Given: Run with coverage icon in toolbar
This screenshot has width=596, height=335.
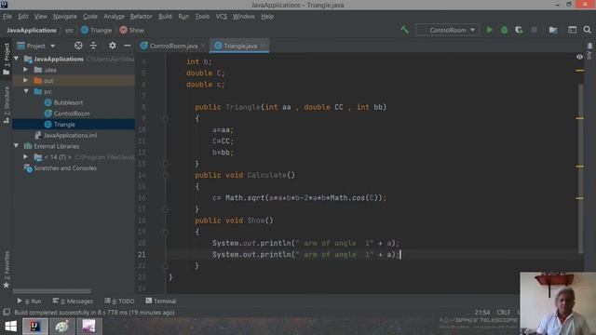Looking at the screenshot, I should pos(519,30).
